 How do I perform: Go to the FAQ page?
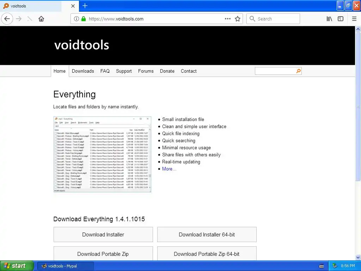[105, 71]
